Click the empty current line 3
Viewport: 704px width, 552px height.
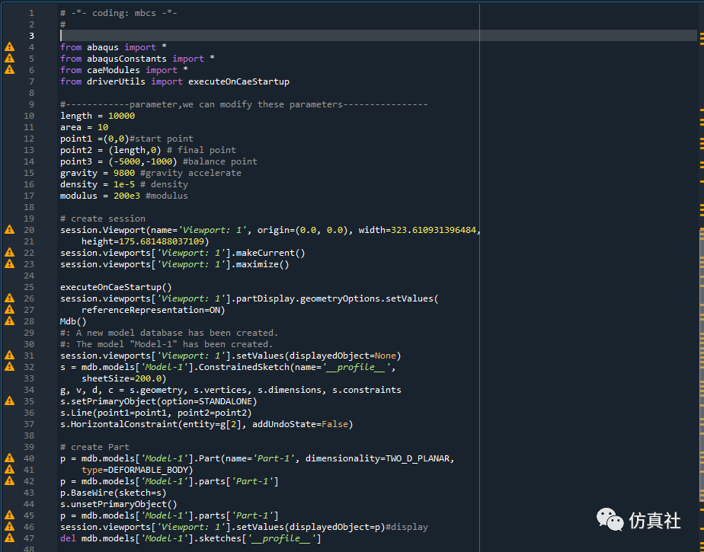tap(379, 36)
